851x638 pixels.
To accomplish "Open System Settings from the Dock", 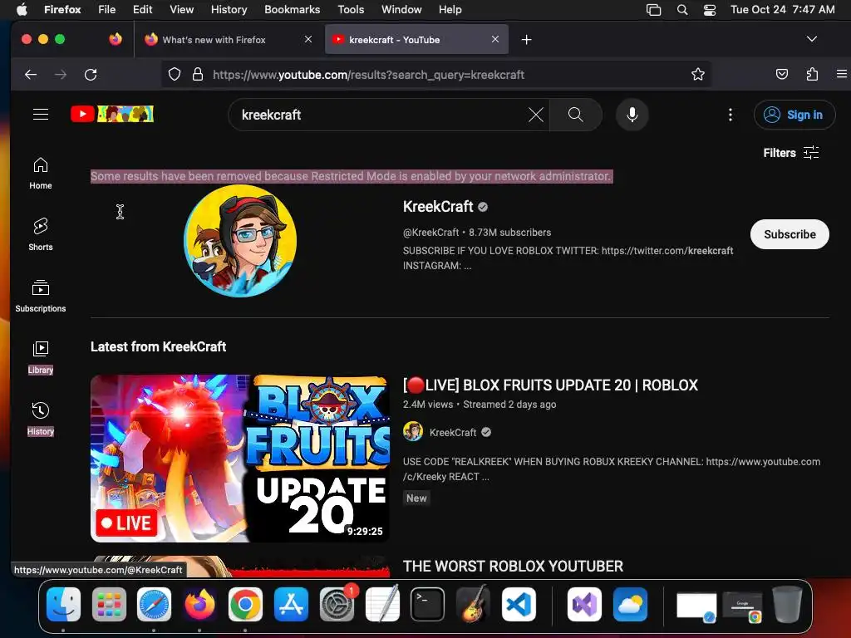I will pyautogui.click(x=337, y=604).
